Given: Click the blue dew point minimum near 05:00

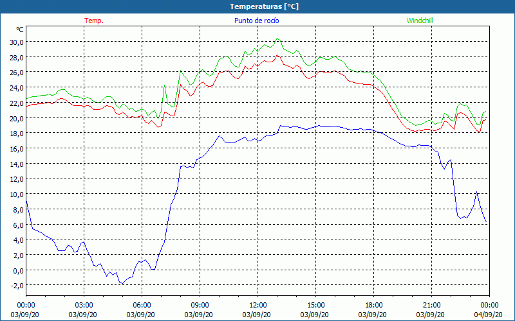Looking at the screenshot, I should pyautogui.click(x=122, y=283).
